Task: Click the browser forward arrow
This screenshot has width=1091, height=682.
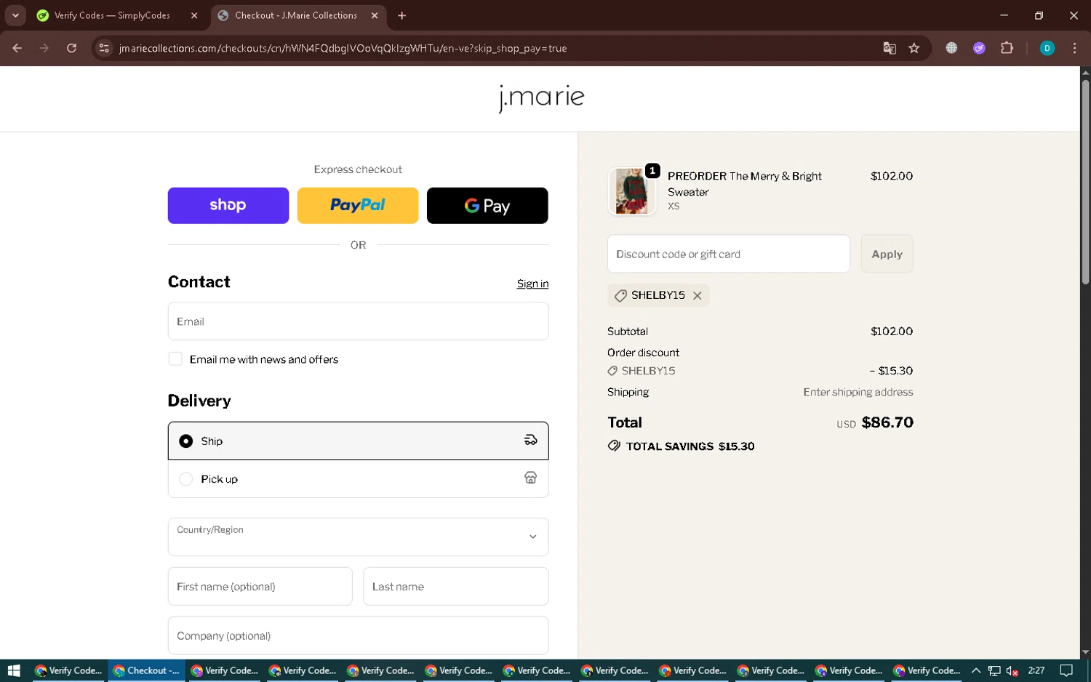Action: coord(44,48)
